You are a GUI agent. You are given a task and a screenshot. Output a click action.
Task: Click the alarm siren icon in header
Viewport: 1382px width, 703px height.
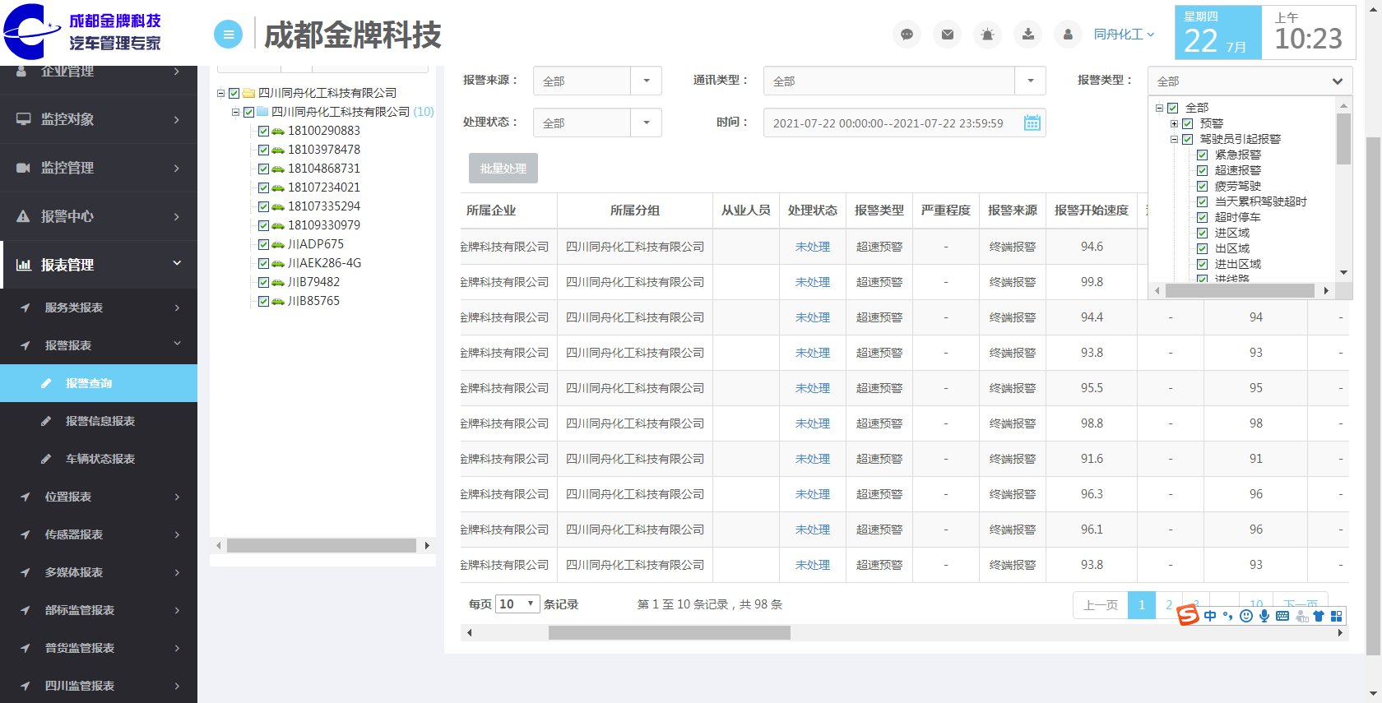(987, 35)
